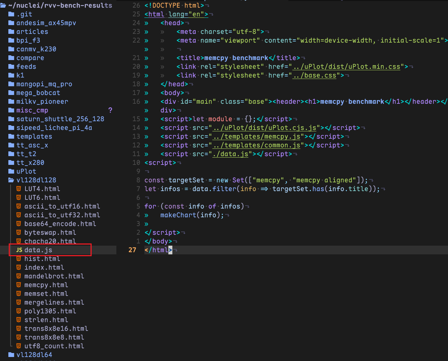Click the ../templates/memcpy.js script path
Screen dimensions: 448x361
[257, 136]
